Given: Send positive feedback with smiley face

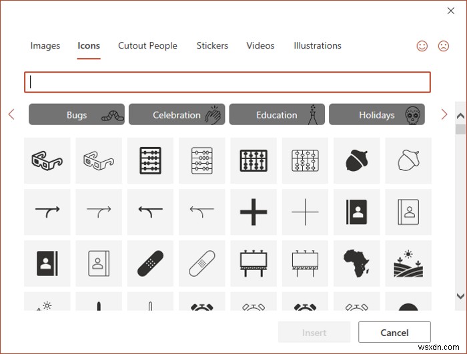Looking at the screenshot, I should click(x=422, y=46).
